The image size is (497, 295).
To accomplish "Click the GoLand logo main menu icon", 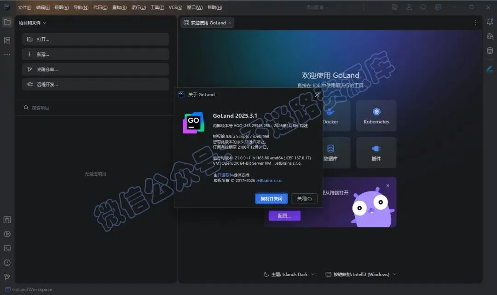I will (x=7, y=7).
